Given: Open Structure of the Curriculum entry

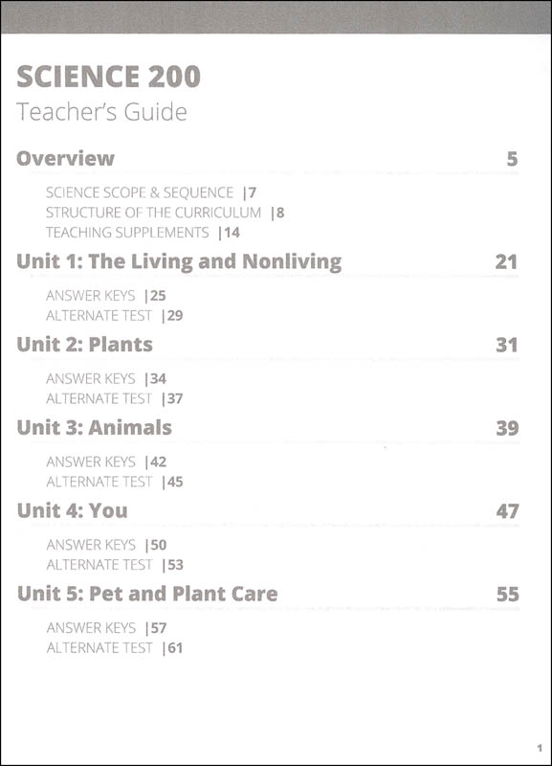Looking at the screenshot, I should [x=165, y=213].
